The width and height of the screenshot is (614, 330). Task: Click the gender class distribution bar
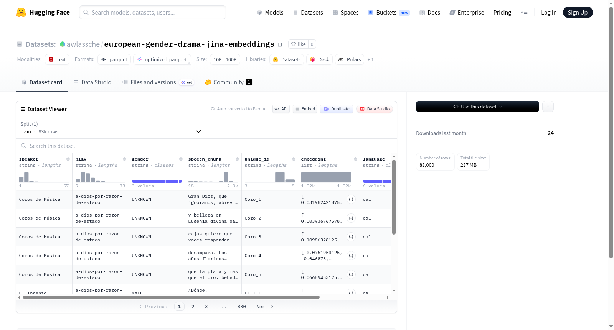pyautogui.click(x=157, y=181)
